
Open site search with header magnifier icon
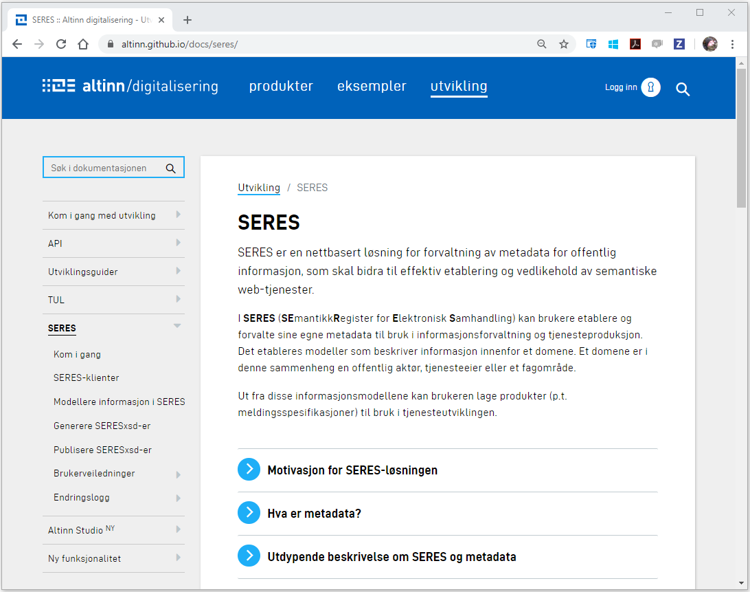[x=683, y=89]
